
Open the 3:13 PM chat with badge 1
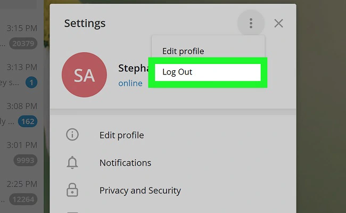22,75
